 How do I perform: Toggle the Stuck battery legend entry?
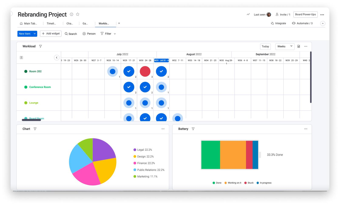249,183
